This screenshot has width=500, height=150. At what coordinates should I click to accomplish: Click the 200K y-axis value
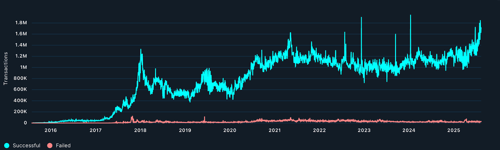click(20, 112)
